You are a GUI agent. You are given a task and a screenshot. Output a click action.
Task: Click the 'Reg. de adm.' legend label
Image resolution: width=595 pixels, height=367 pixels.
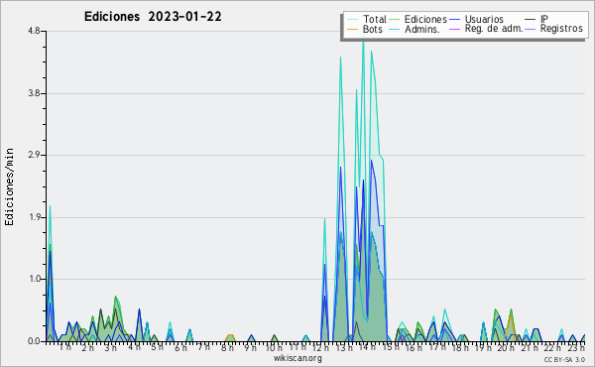(494, 29)
